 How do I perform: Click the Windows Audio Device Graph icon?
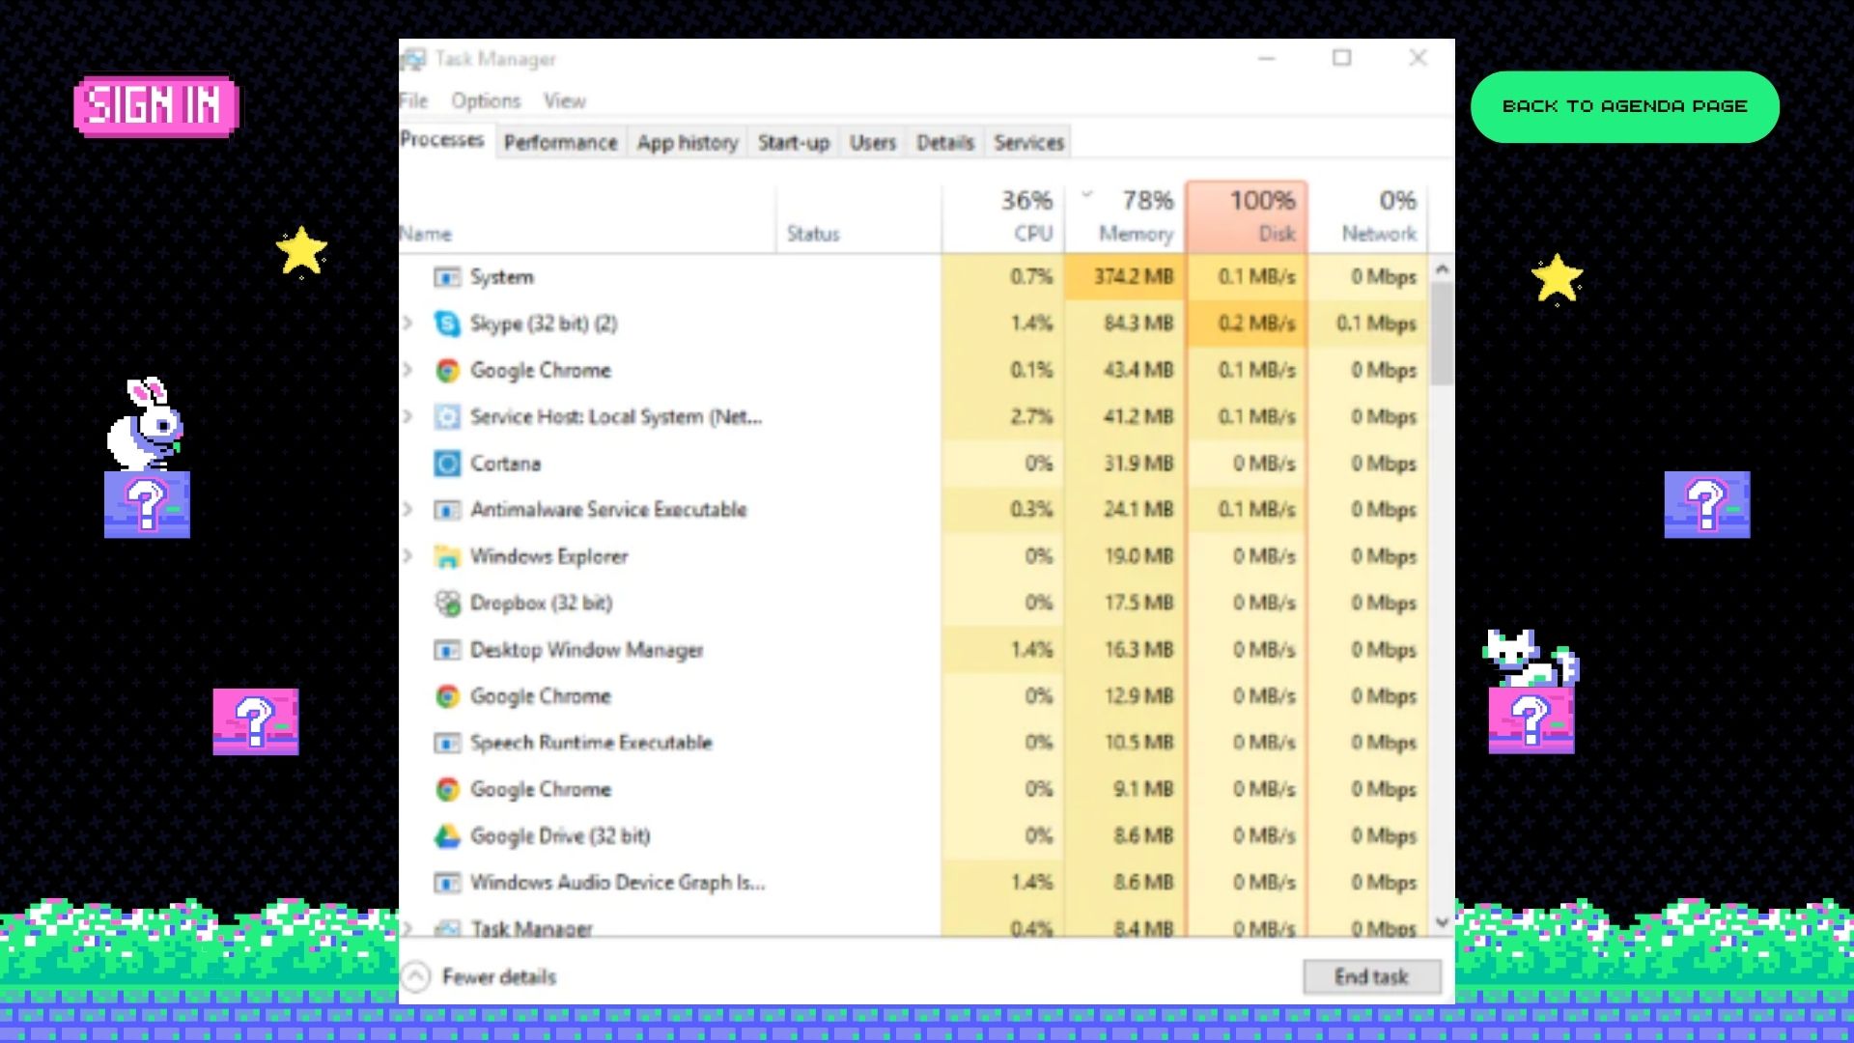coord(446,883)
